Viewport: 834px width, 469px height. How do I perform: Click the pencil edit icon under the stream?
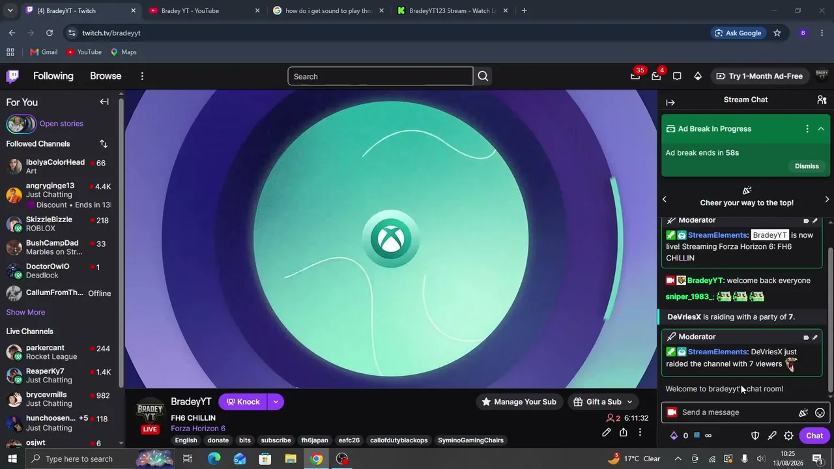click(607, 432)
